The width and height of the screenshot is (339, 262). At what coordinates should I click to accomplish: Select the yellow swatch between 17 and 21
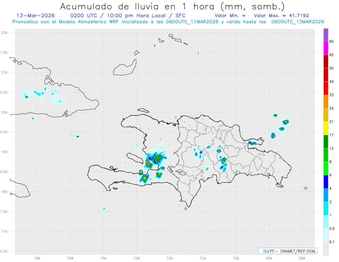[x=326, y=128]
